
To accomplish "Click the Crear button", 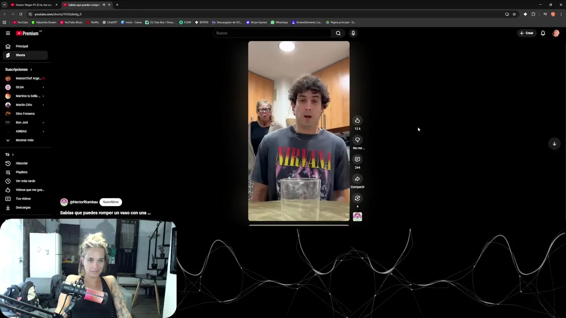I will pyautogui.click(x=526, y=33).
